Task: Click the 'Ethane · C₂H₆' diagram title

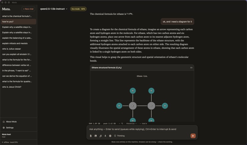Action: click(142, 76)
